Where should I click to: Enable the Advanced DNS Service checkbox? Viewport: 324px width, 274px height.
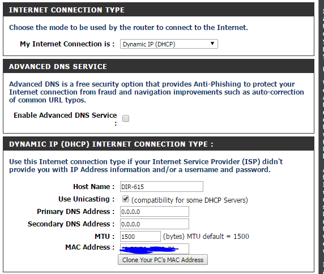(x=126, y=118)
